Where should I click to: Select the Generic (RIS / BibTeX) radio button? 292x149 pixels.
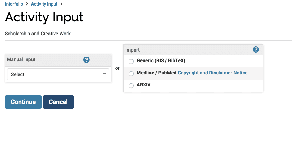[x=131, y=62]
